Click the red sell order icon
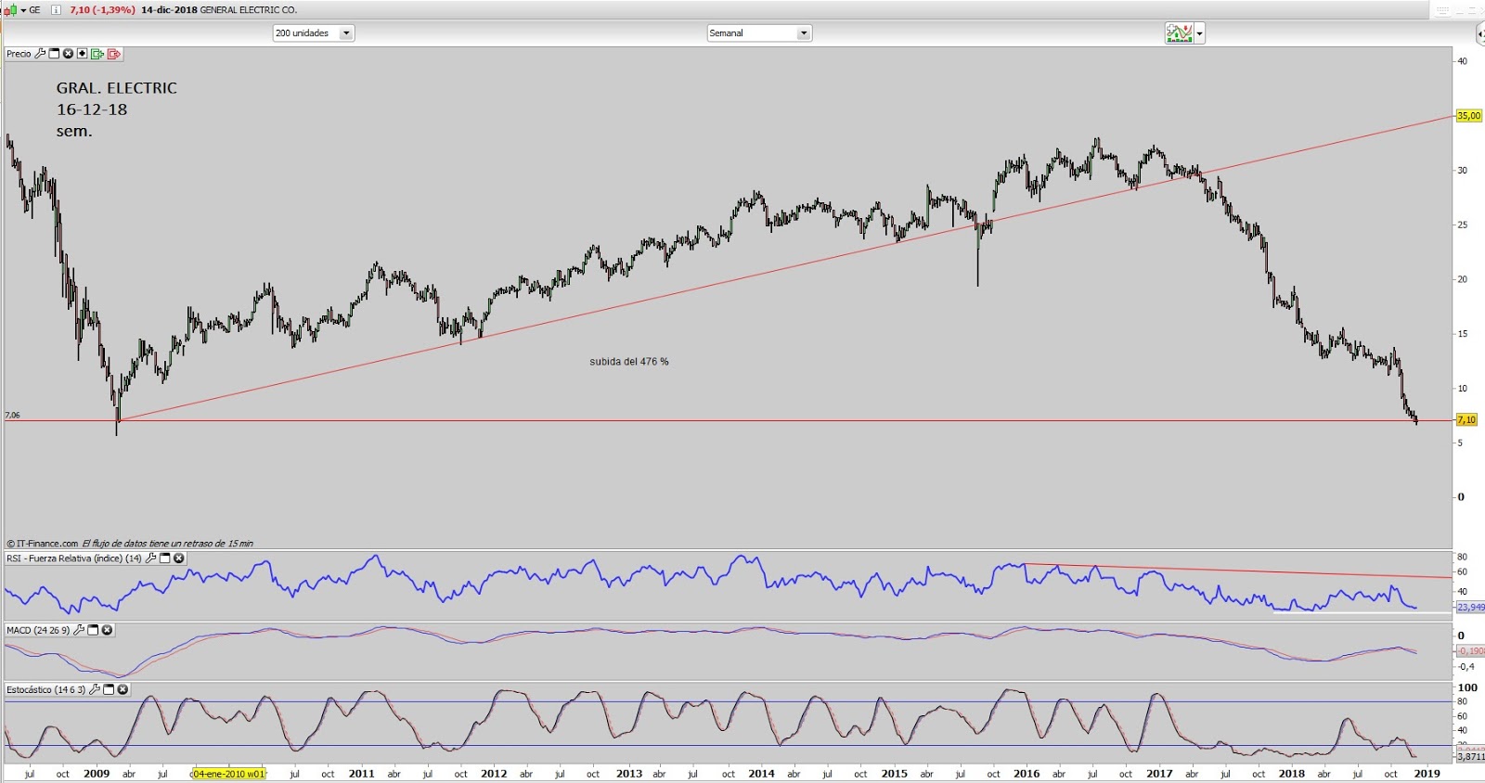The width and height of the screenshot is (1485, 783). [114, 54]
